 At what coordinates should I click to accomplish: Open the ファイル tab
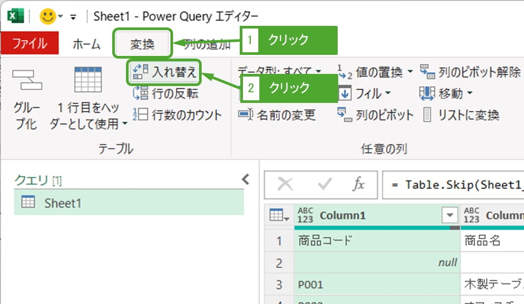click(x=30, y=44)
